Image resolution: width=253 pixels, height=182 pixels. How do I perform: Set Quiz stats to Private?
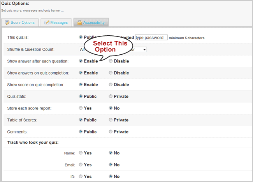[111, 96]
